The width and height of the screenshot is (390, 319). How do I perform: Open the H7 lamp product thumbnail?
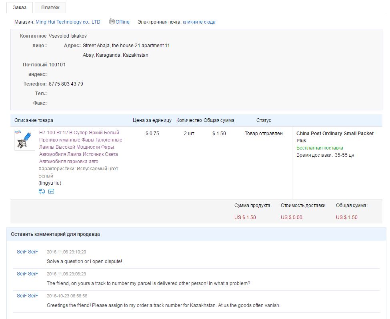point(24,140)
